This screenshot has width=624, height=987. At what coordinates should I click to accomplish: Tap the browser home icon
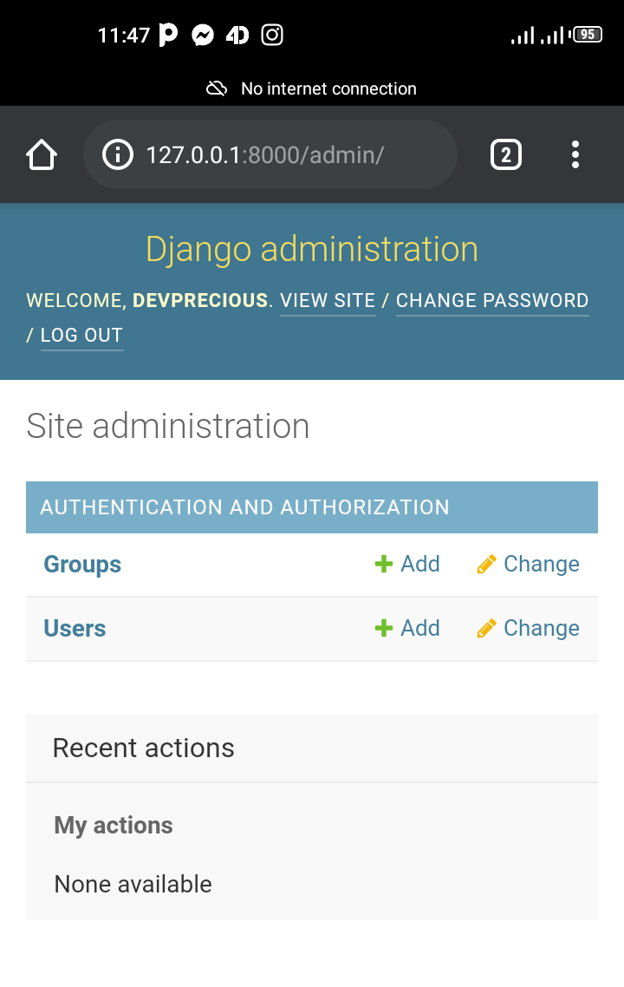click(42, 155)
